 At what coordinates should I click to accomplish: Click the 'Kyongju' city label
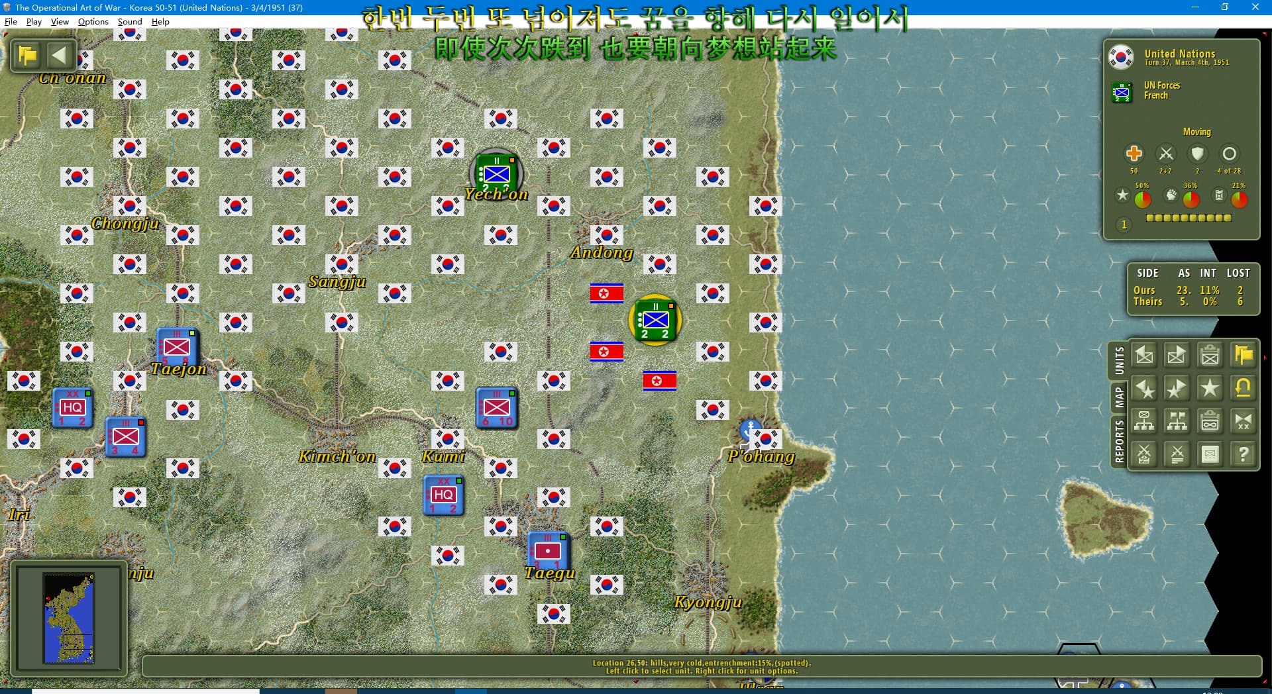[708, 602]
